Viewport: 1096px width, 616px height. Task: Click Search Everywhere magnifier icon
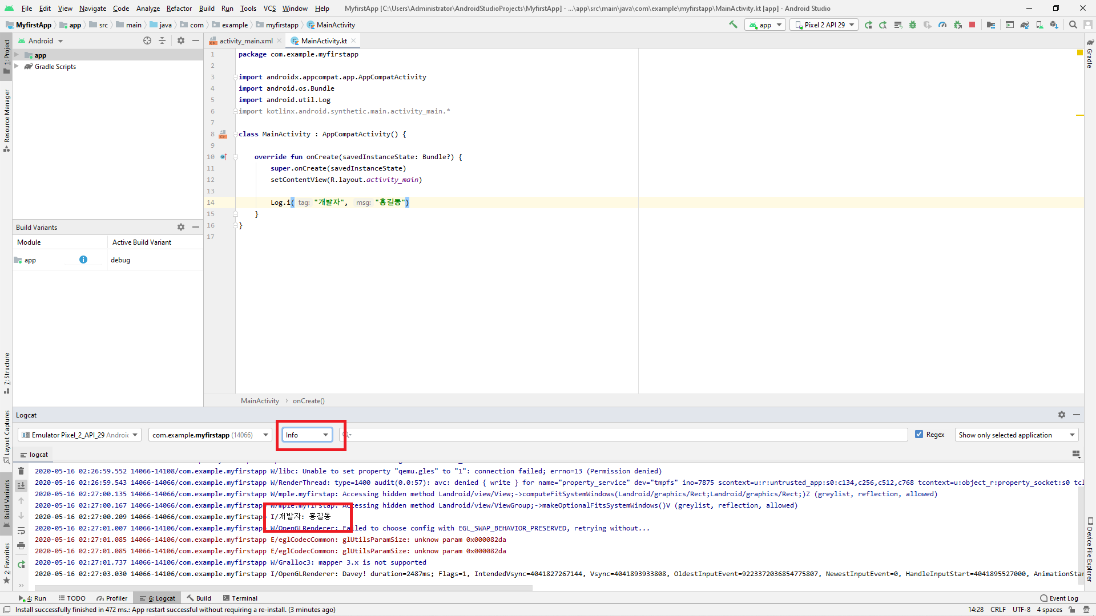1073,25
